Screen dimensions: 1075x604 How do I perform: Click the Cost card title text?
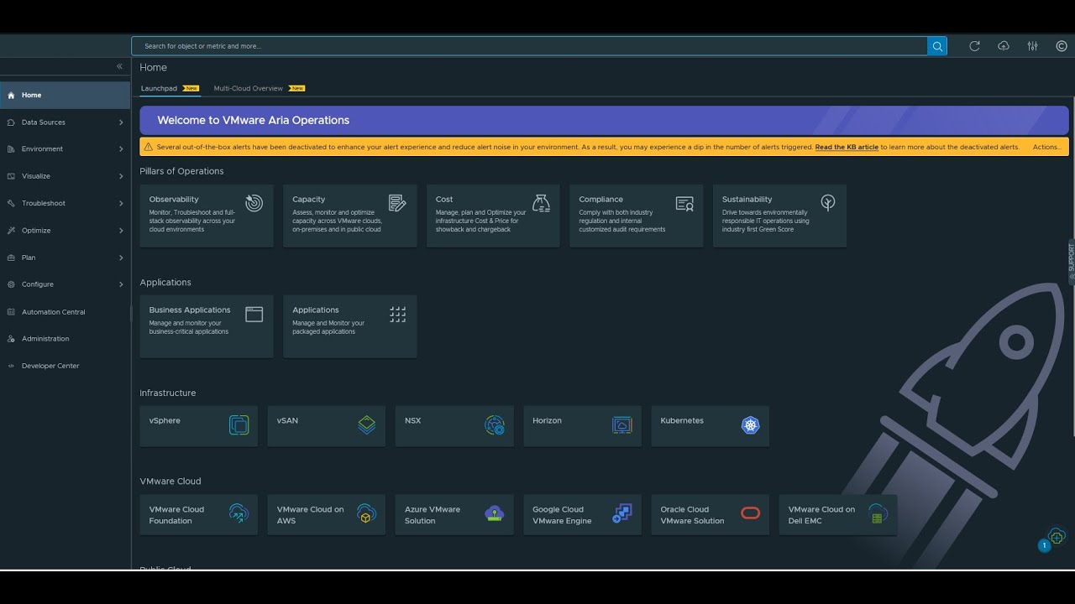444,200
